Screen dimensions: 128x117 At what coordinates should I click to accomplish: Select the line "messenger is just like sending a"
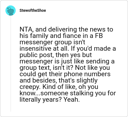[67, 61]
